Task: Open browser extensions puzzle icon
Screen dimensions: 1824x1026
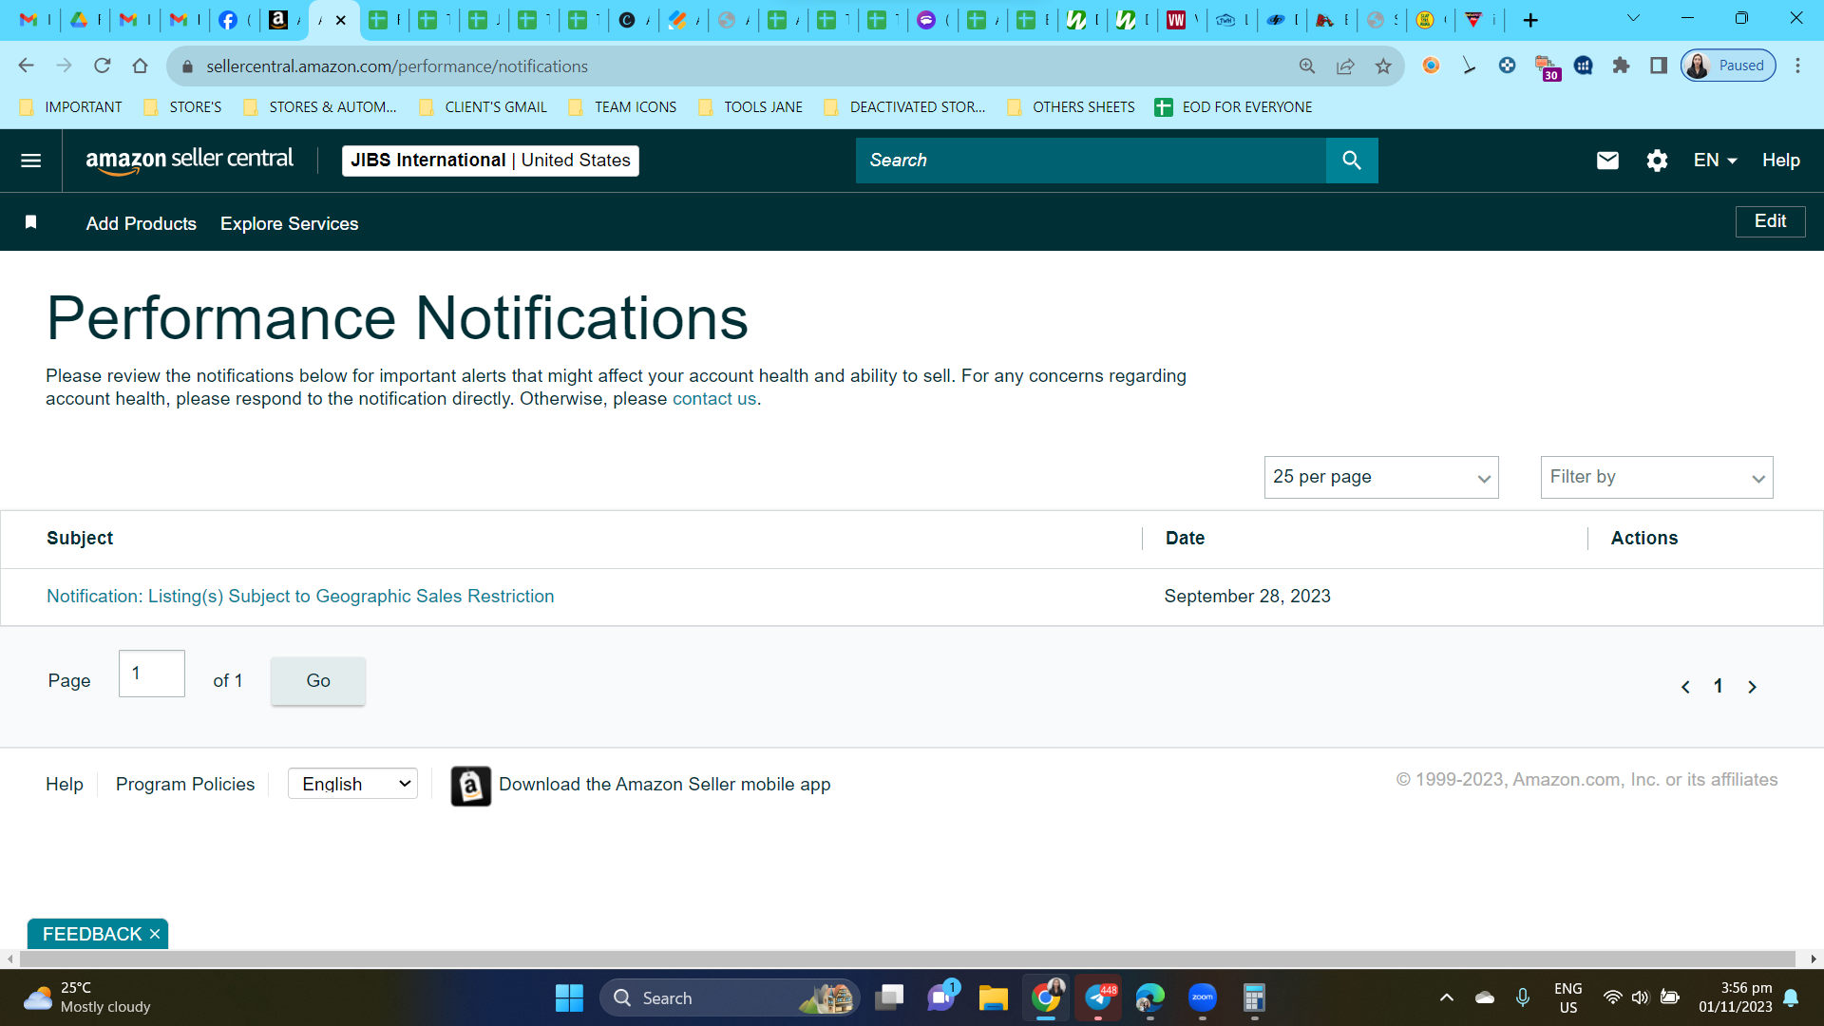Action: (x=1621, y=66)
